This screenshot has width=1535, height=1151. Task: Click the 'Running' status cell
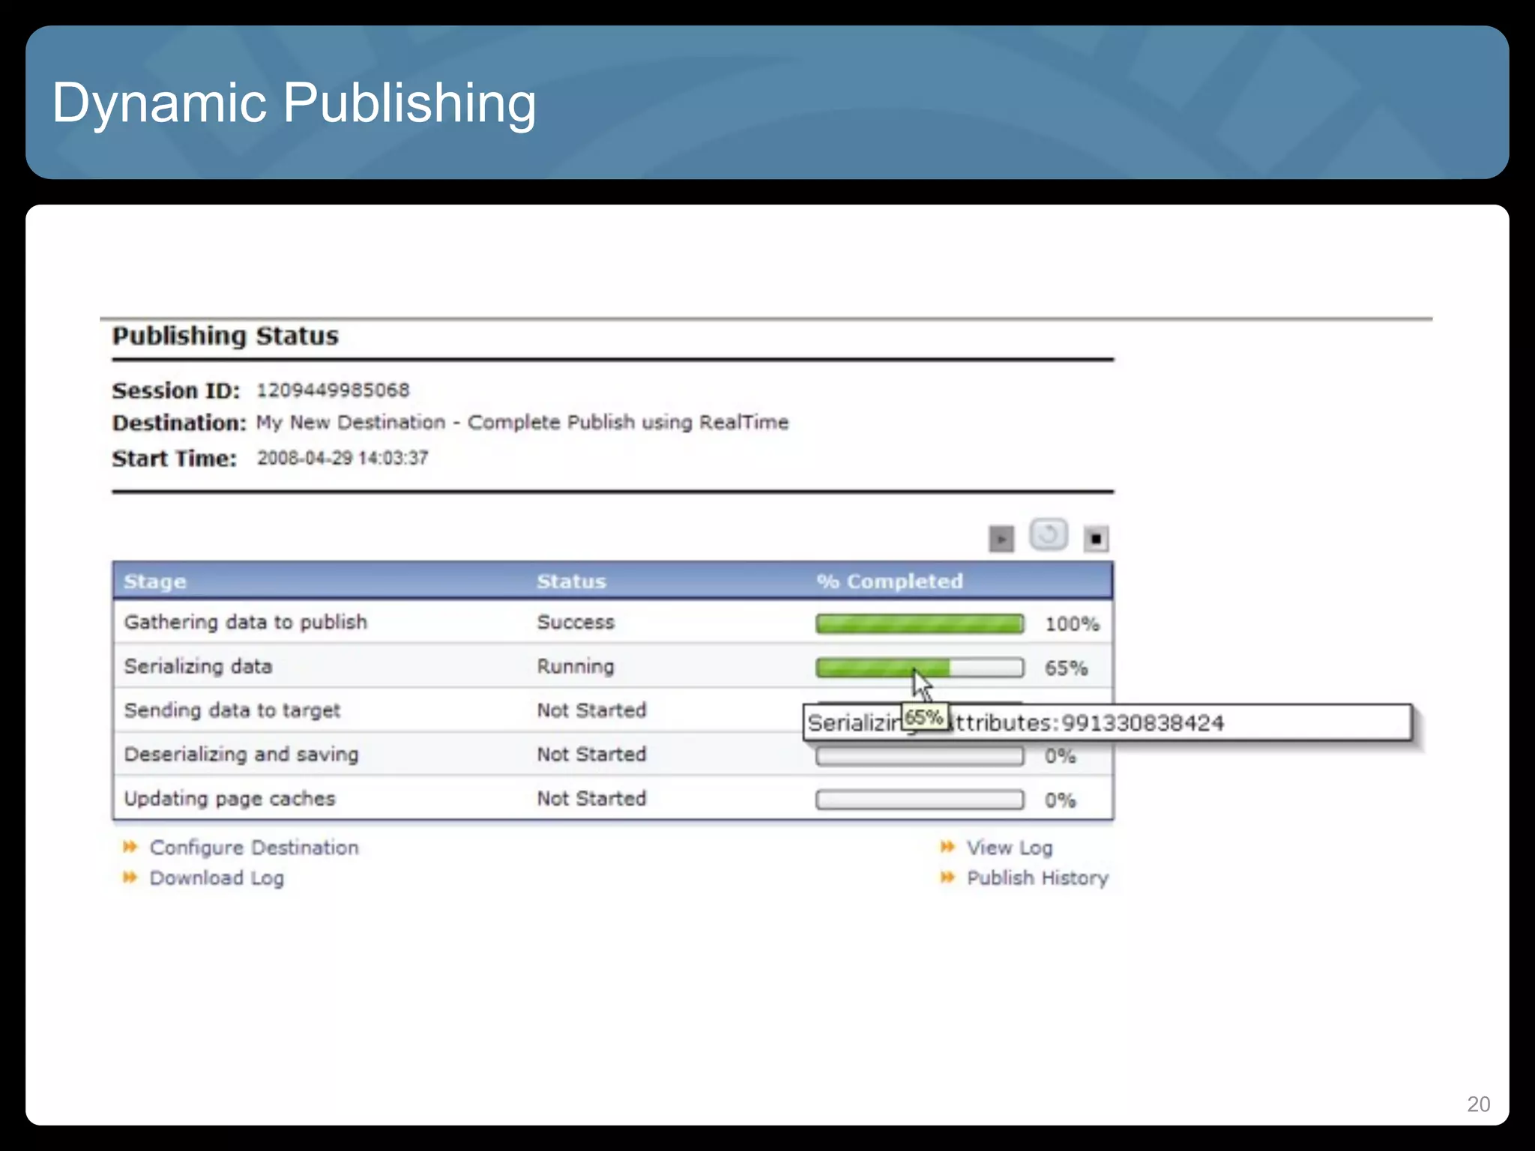tap(576, 666)
